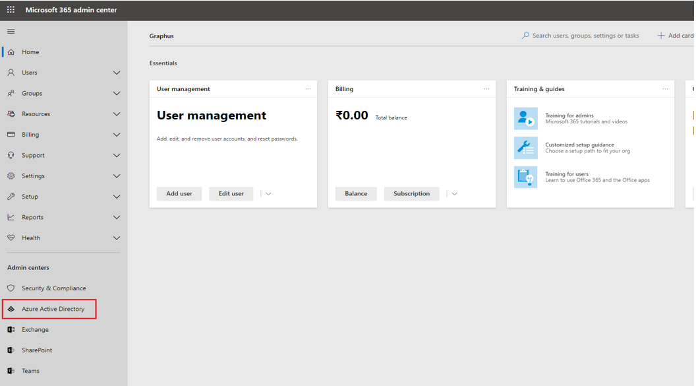Click the search magnifier icon
Viewport: 696px width, 386px height.
[x=525, y=35]
